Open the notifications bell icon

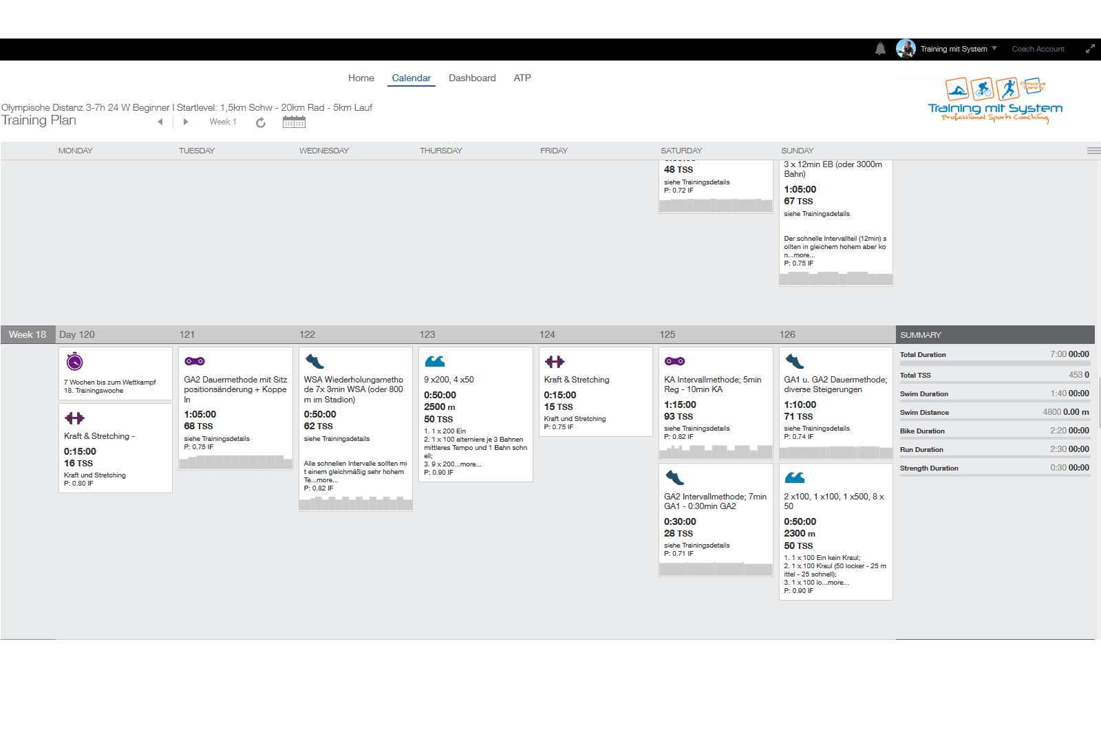(x=880, y=49)
